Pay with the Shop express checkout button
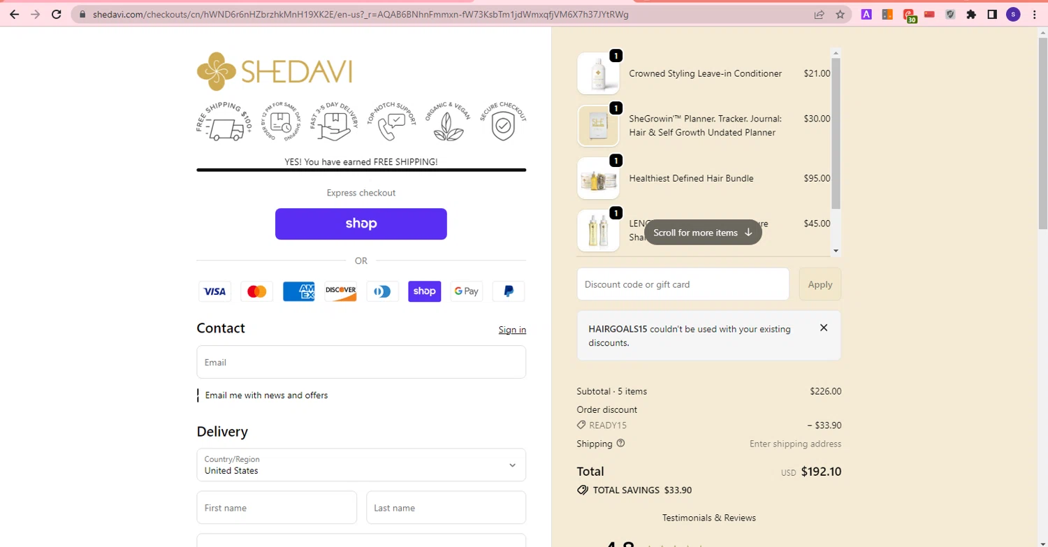Viewport: 1048px width, 547px height. click(361, 224)
